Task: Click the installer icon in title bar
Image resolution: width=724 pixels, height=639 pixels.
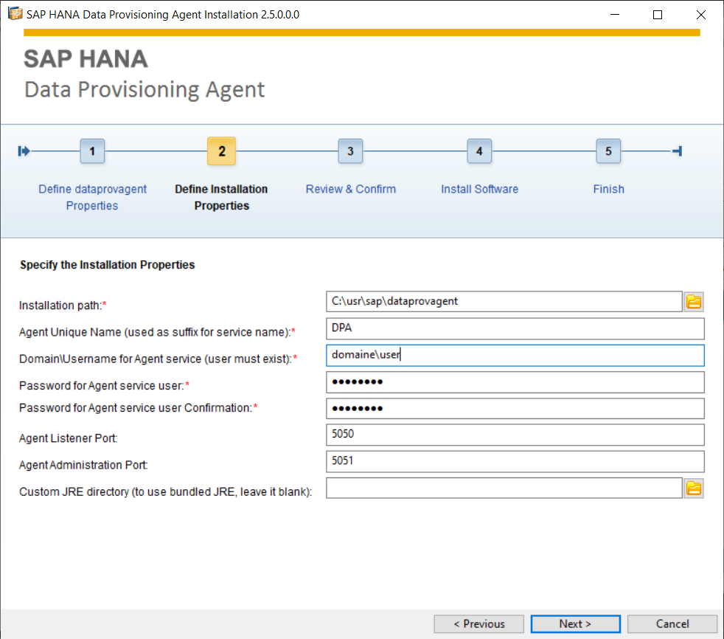Action: 15,14
